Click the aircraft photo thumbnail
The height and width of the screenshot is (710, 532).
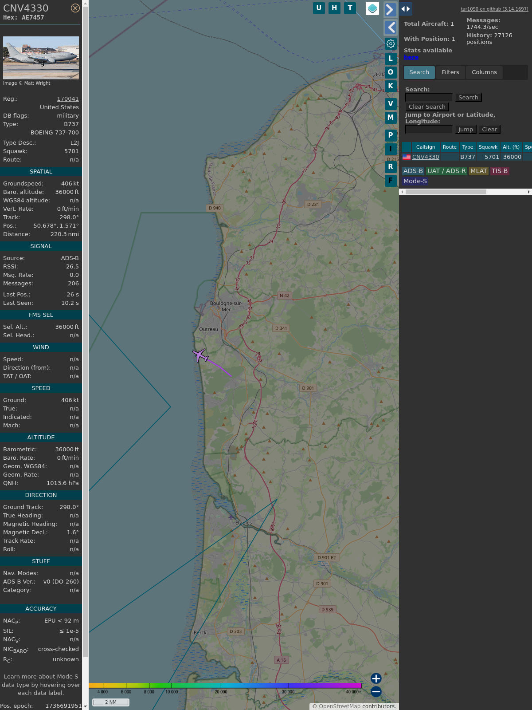[41, 58]
